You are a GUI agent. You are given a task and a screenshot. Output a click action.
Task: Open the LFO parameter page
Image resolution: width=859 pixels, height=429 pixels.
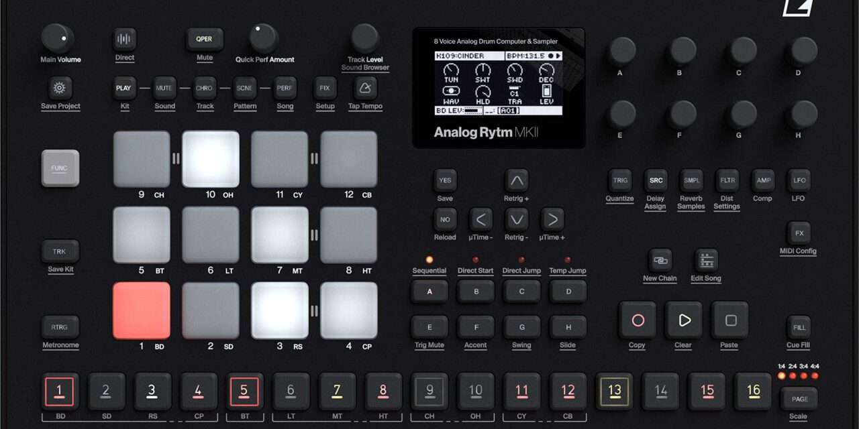799,180
